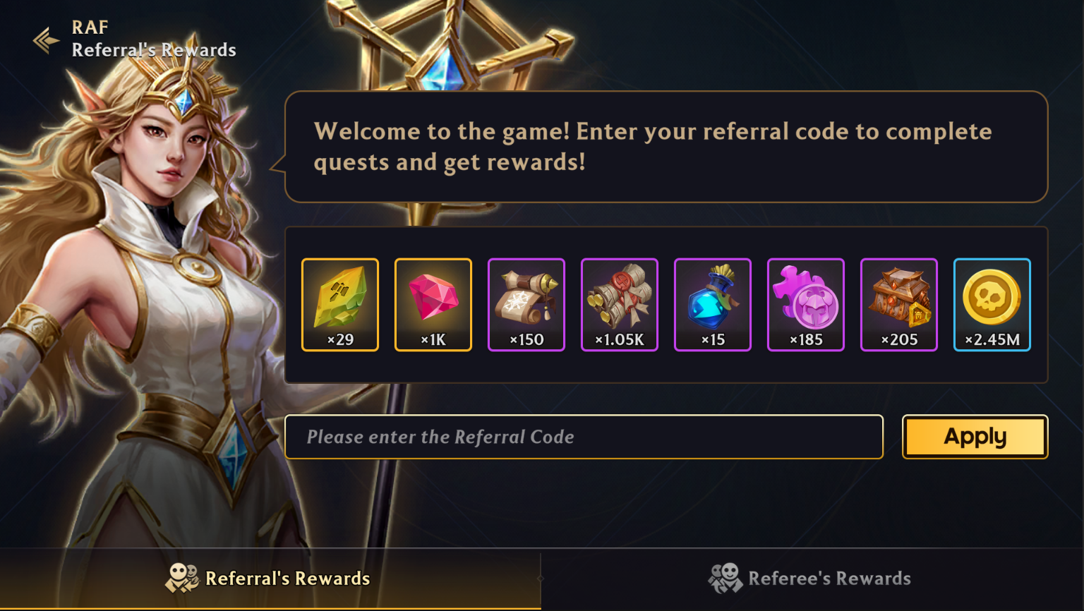Click the skulls icon on Referral's Rewards tab
The height and width of the screenshot is (611, 1084).
182,579
